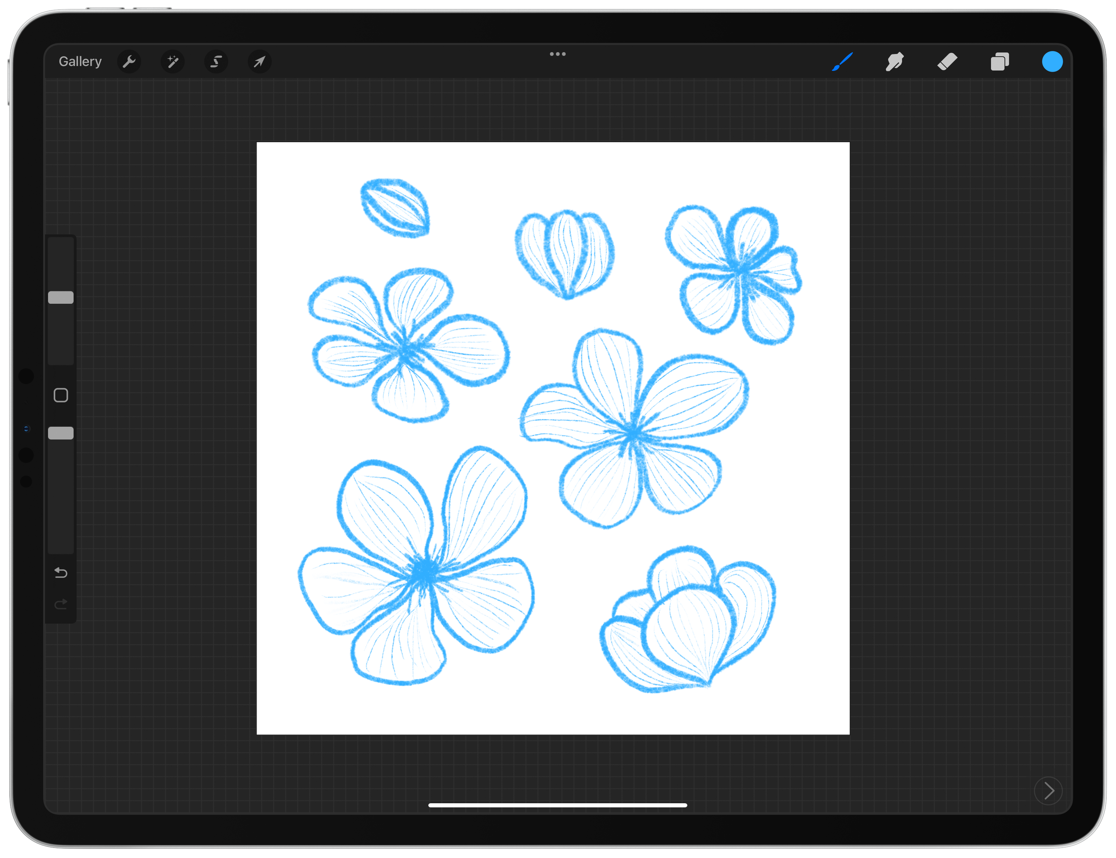The width and height of the screenshot is (1116, 858).
Task: Click the circled chevron arrow button
Action: click(1048, 790)
